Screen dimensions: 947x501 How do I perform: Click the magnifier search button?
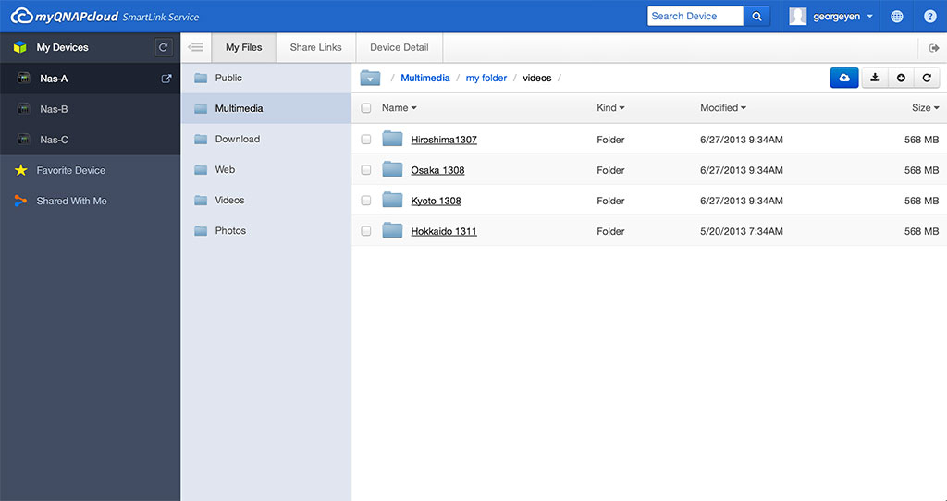tap(756, 17)
